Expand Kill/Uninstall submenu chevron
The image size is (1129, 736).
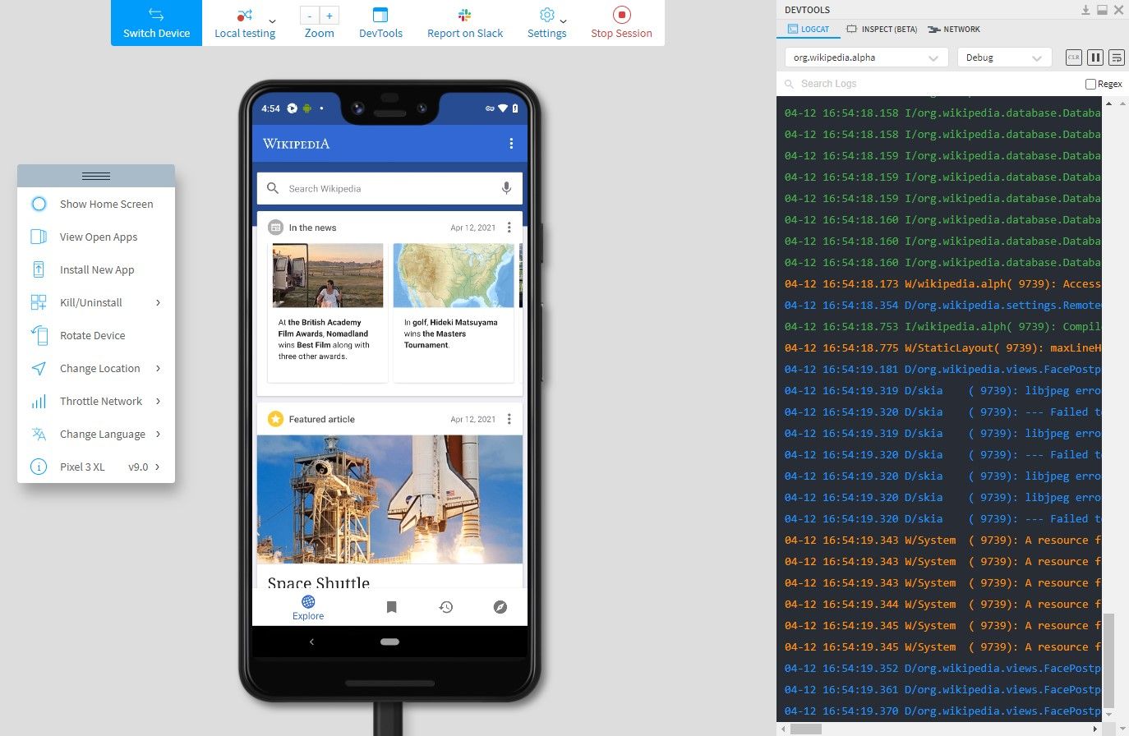coord(159,302)
